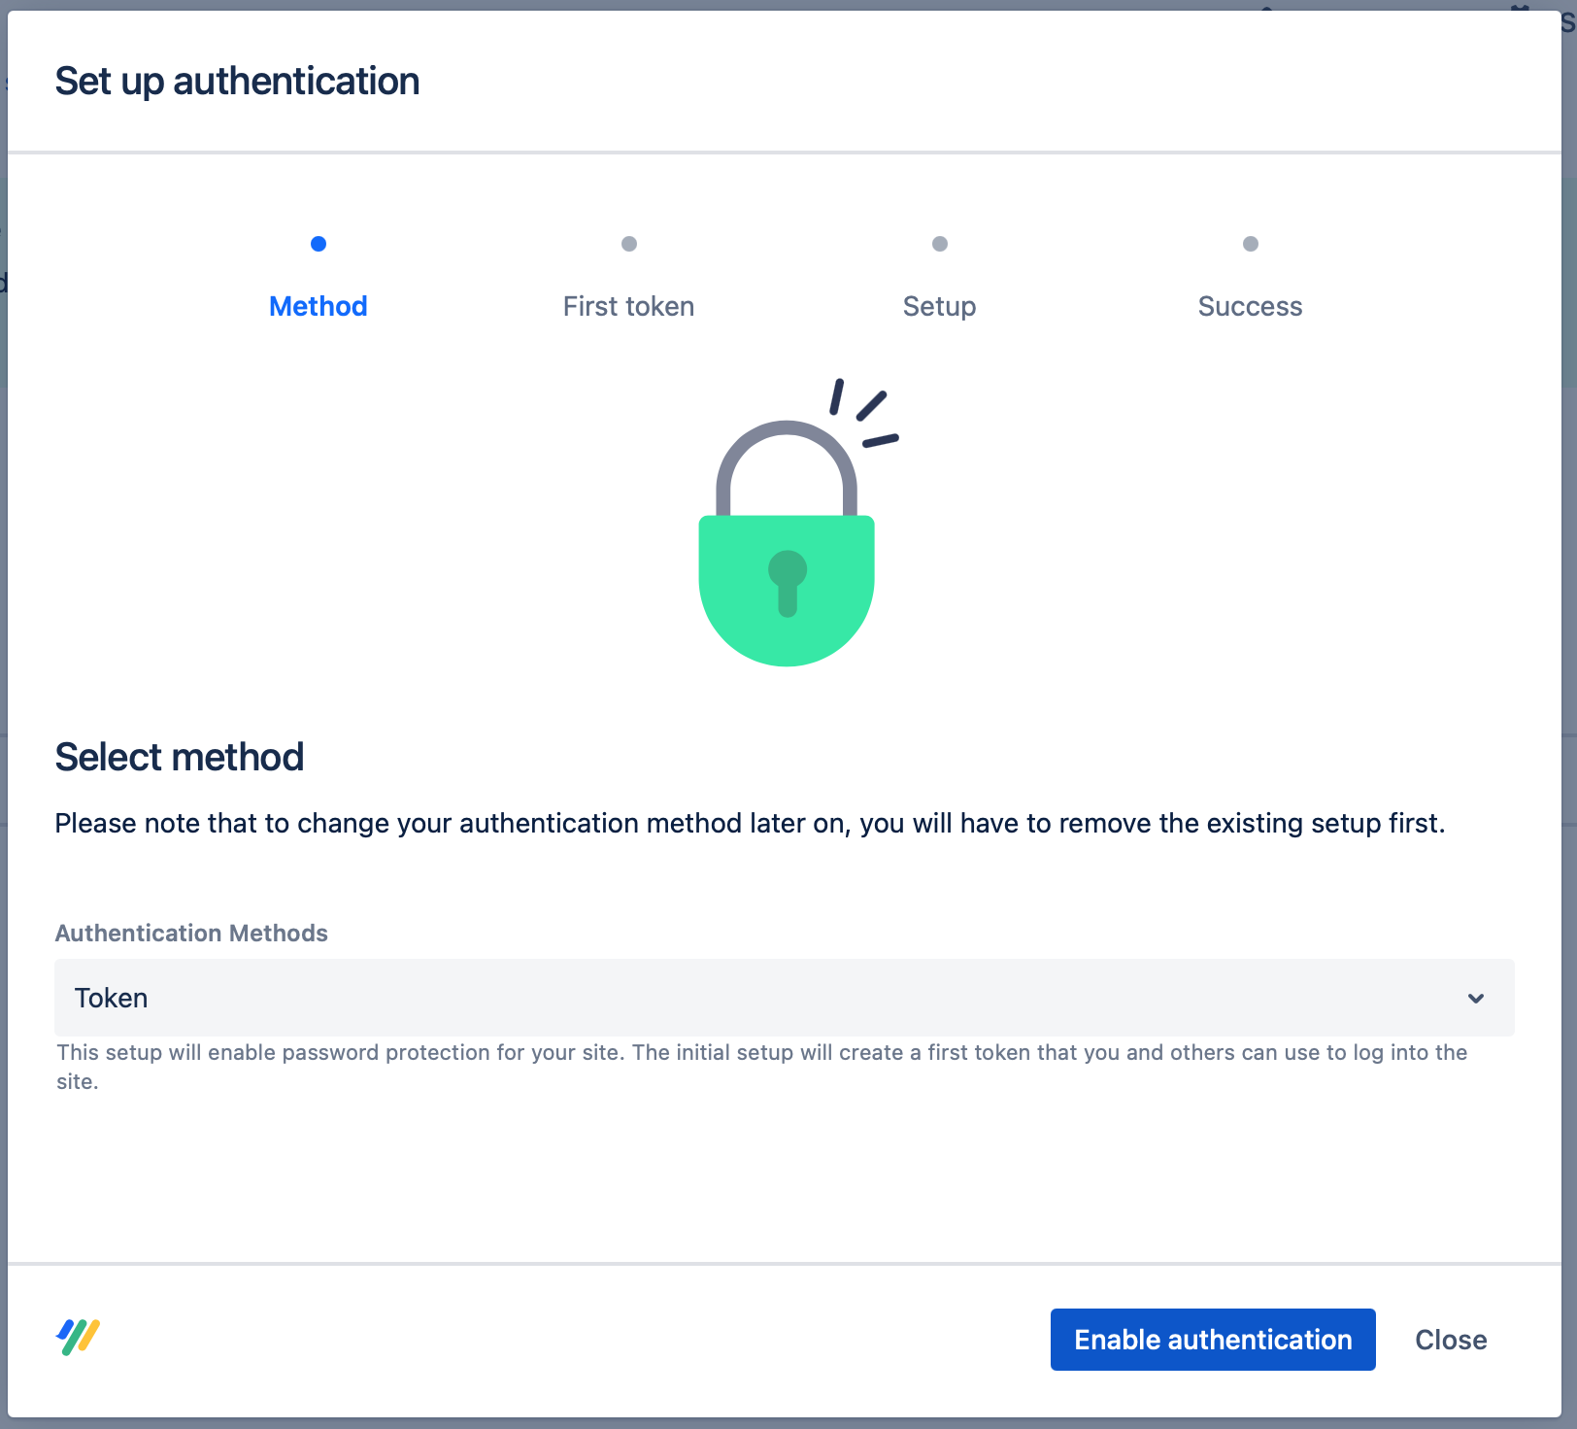Click the note about changing authentication method
The height and width of the screenshot is (1429, 1577).
pos(750,823)
